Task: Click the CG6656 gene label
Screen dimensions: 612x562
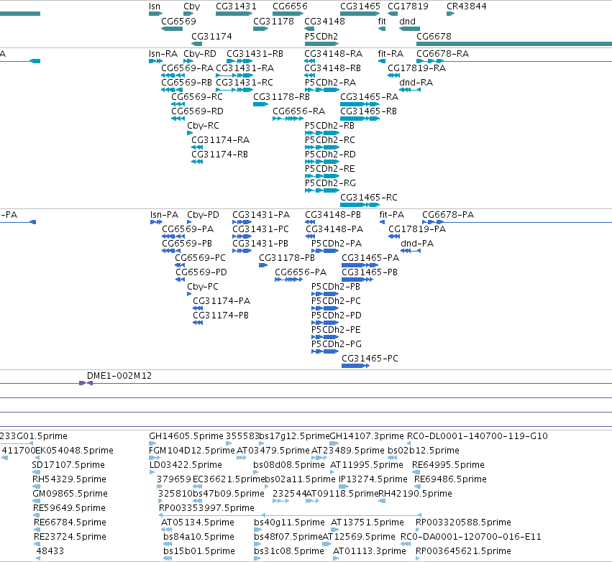Action: (x=290, y=6)
